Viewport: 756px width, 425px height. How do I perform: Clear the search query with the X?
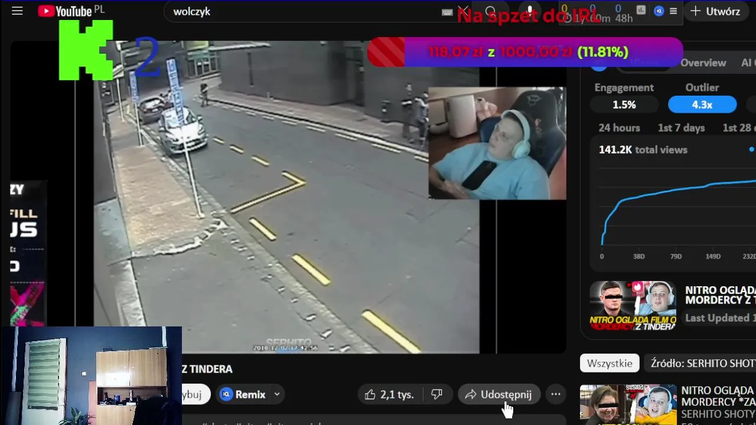pos(464,12)
